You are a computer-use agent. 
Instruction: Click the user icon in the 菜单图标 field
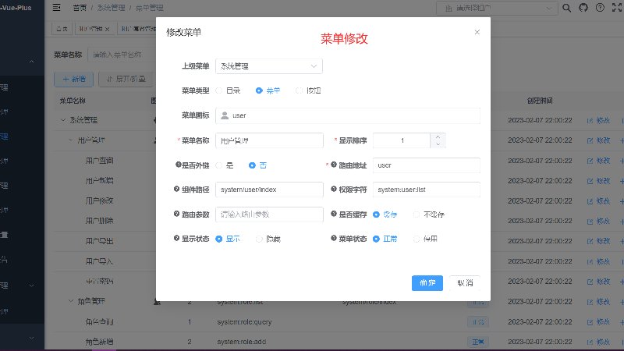coord(225,115)
